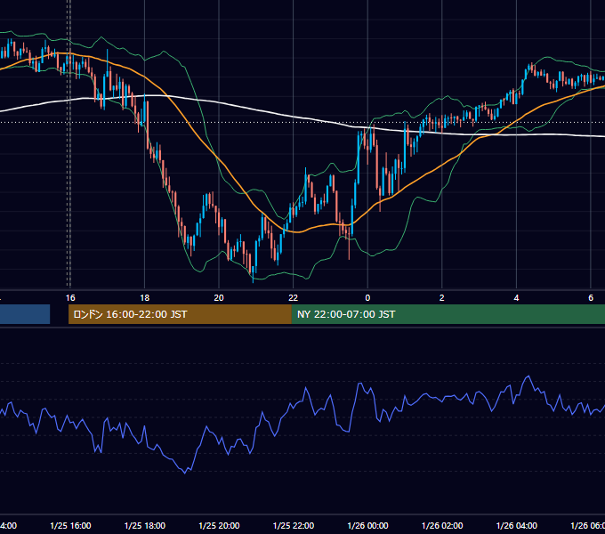This screenshot has height=534, width=605.
Task: Click the NY 22:00-07:00 JST session bar
Action: (x=448, y=314)
